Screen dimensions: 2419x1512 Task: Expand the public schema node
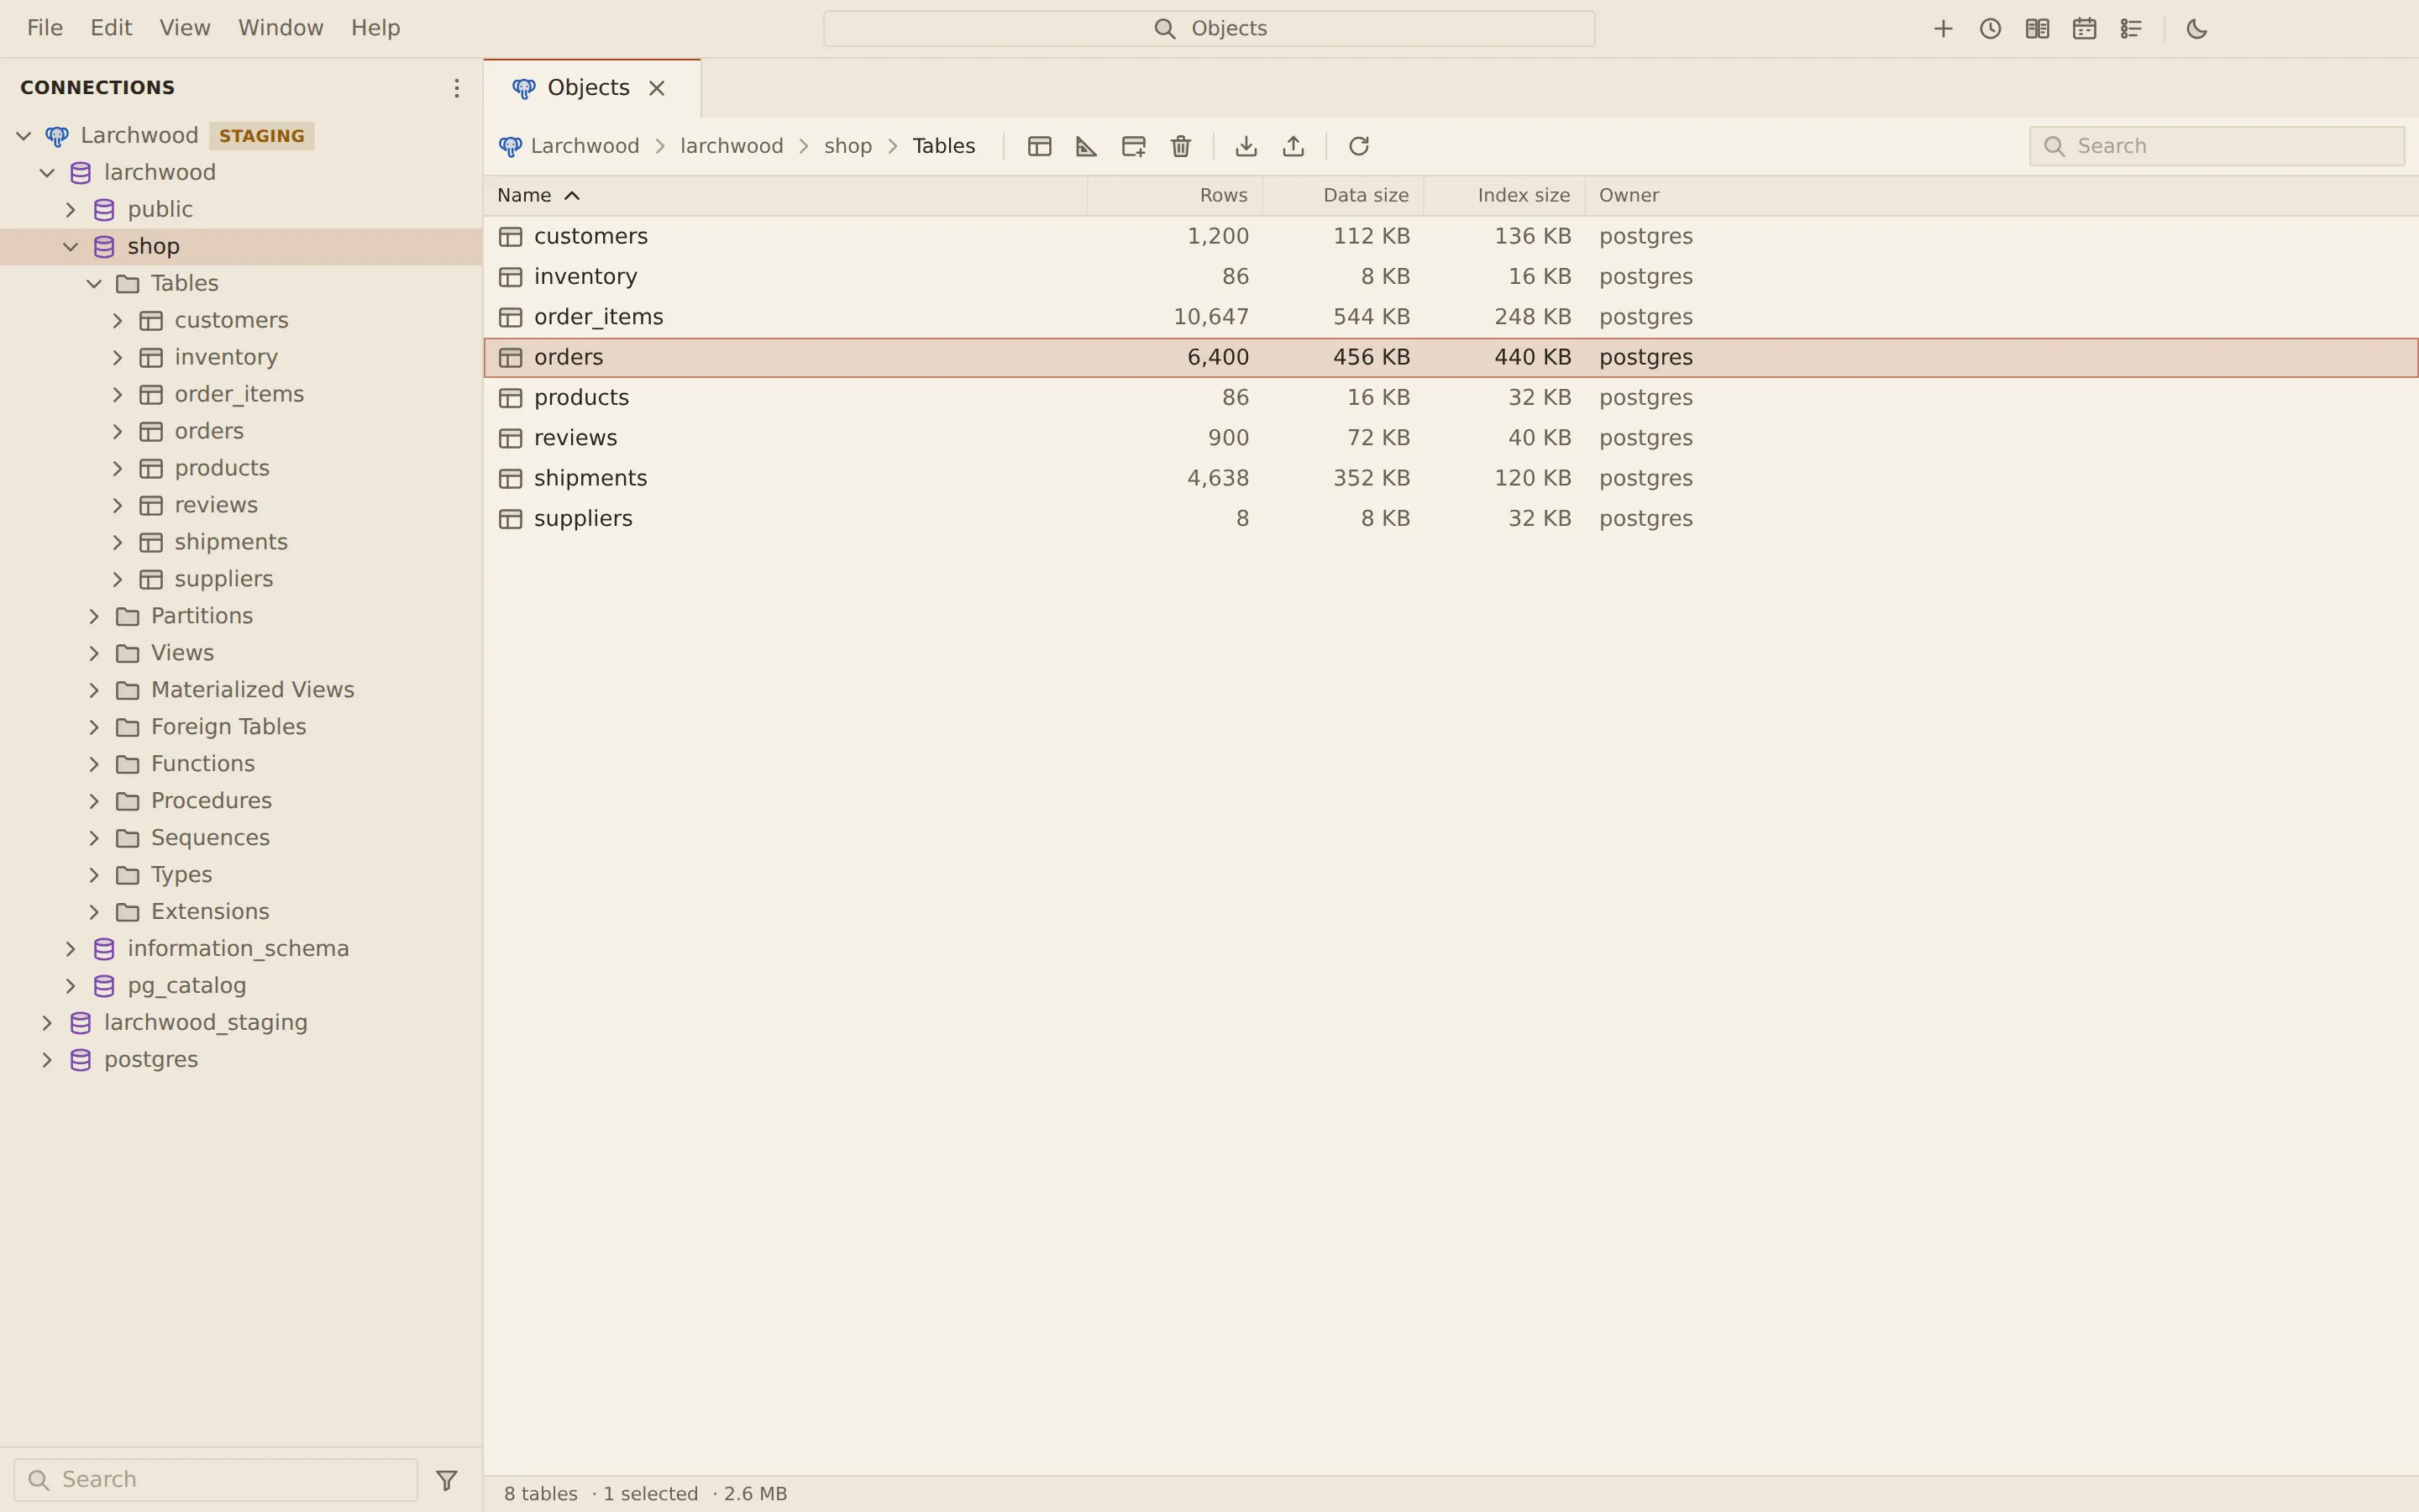click(70, 209)
